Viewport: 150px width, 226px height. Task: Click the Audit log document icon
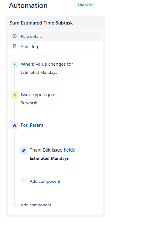tap(15, 46)
